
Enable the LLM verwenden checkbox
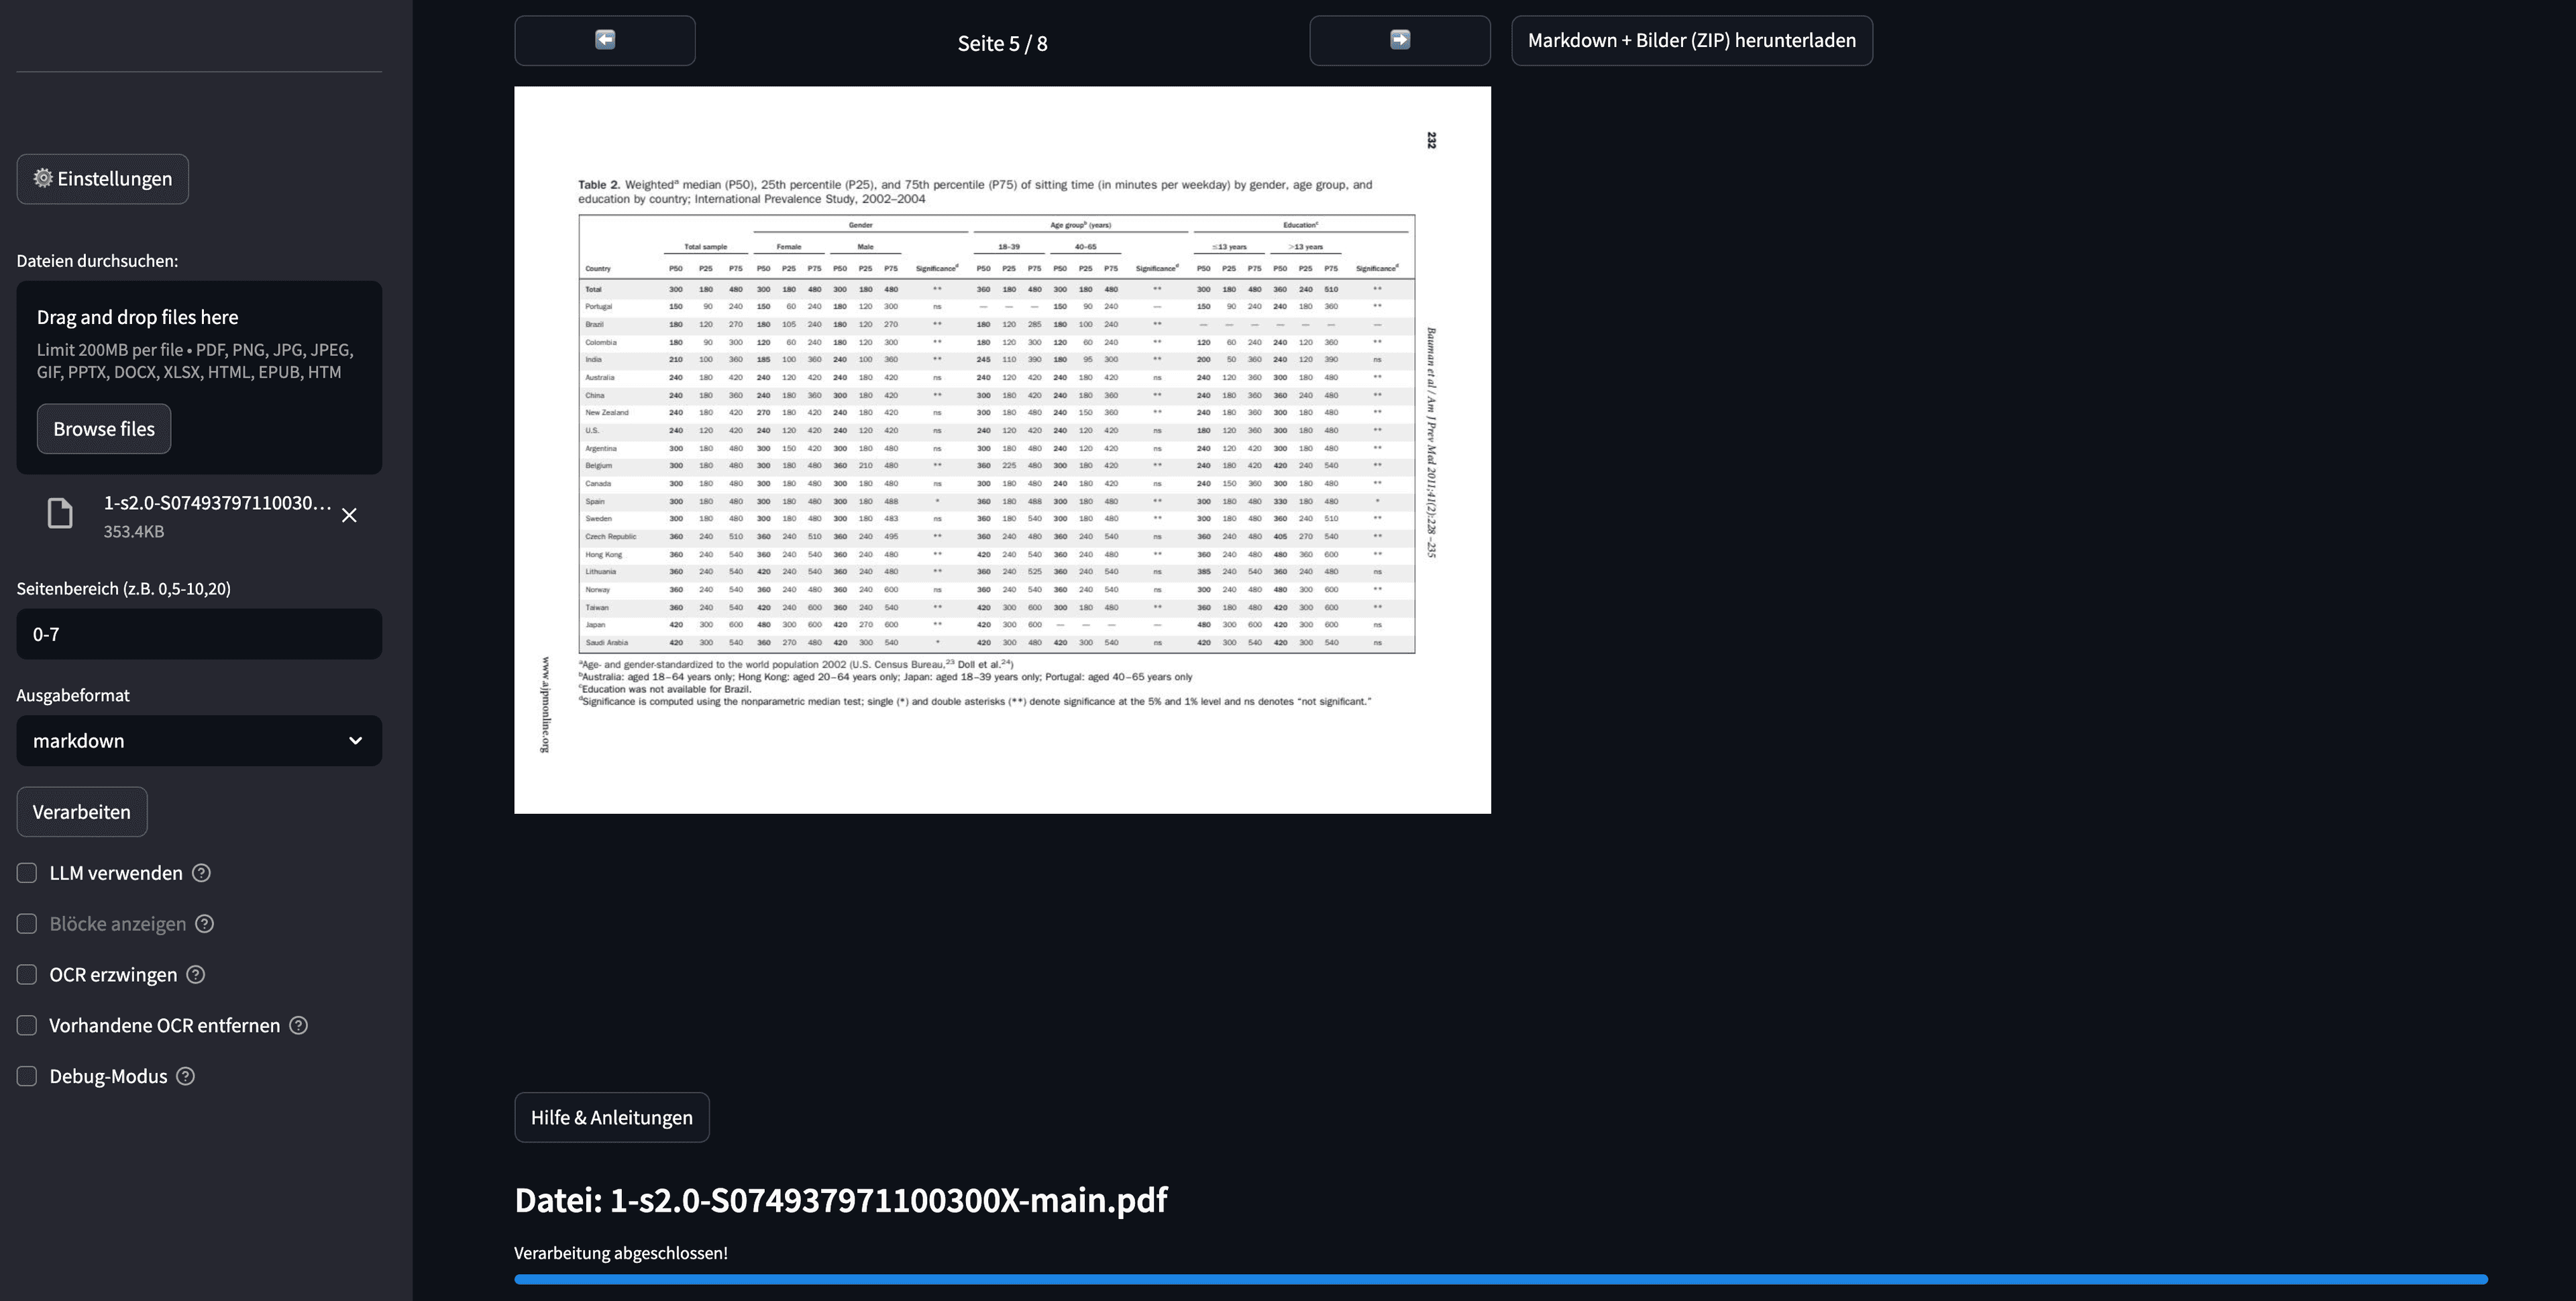pos(27,873)
